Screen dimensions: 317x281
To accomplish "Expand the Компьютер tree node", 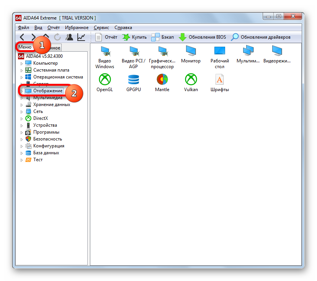I will coord(22,64).
